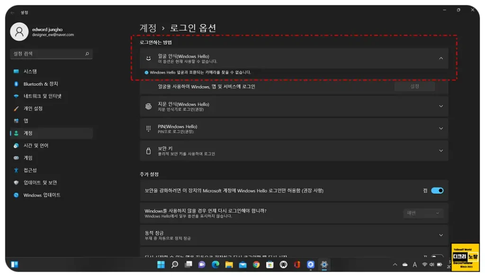The height and width of the screenshot is (277, 485).
Task: Open 시간 및 언어 settings
Action: point(51,146)
